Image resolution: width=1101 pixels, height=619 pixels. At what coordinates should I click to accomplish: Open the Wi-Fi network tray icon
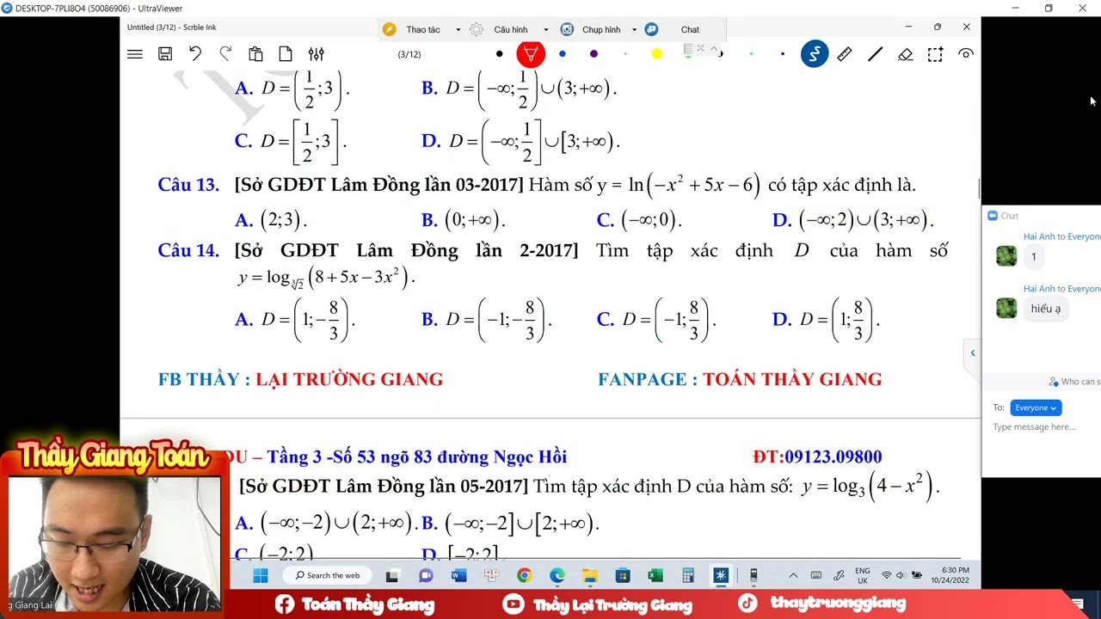pos(887,575)
